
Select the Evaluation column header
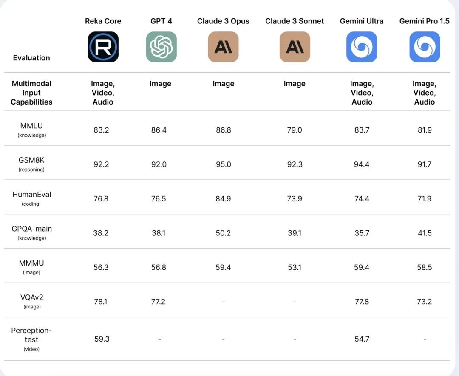tap(31, 58)
